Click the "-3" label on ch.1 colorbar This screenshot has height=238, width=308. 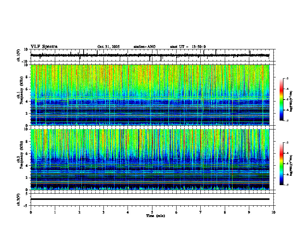click(287, 79)
